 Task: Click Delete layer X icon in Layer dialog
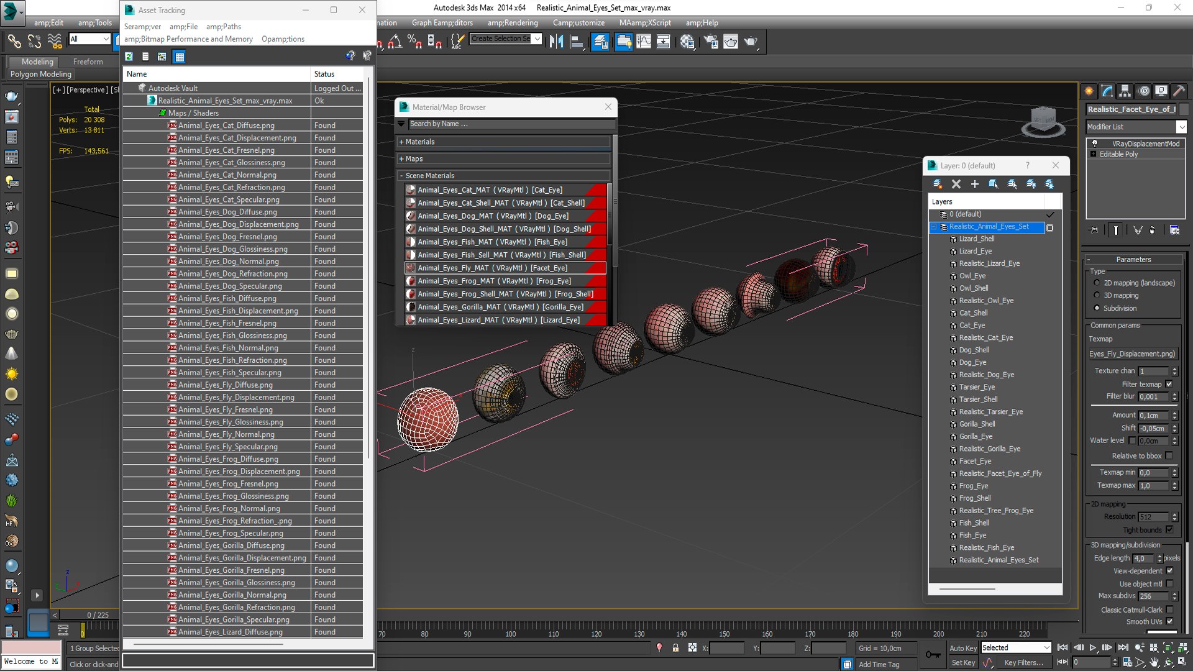click(x=956, y=184)
